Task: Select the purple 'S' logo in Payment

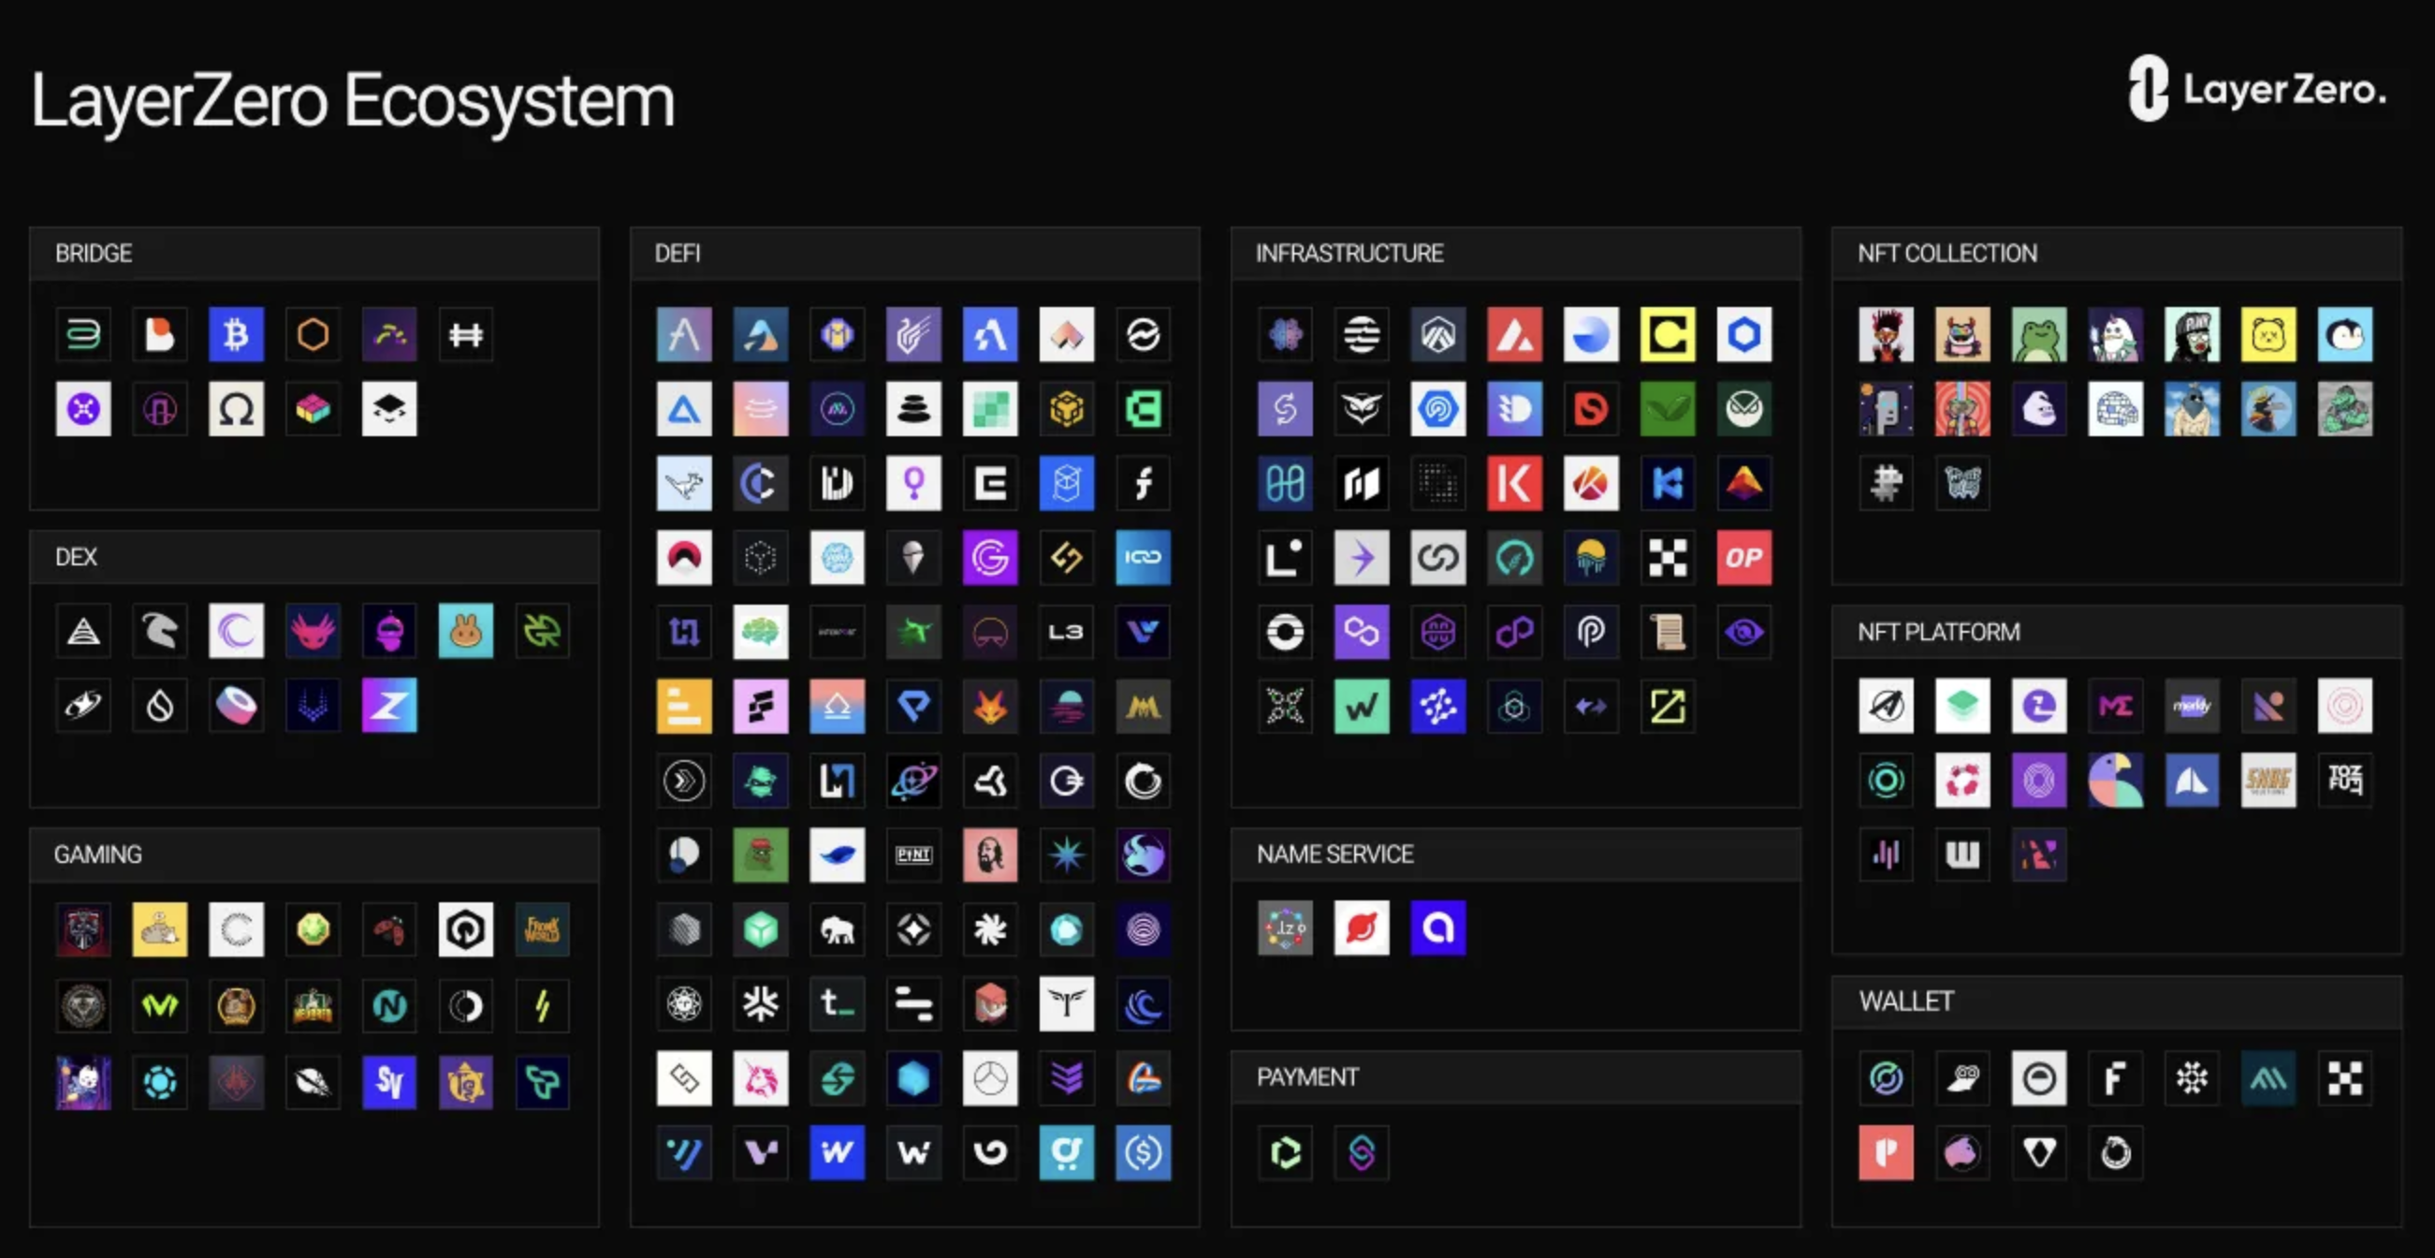Action: [1362, 1153]
